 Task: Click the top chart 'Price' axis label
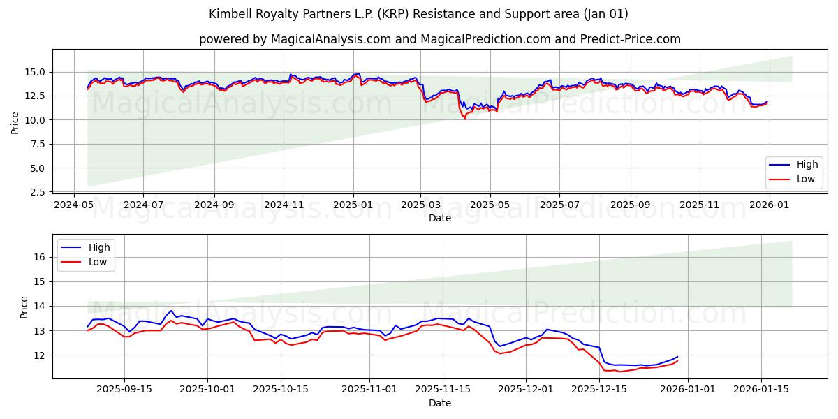coord(15,122)
